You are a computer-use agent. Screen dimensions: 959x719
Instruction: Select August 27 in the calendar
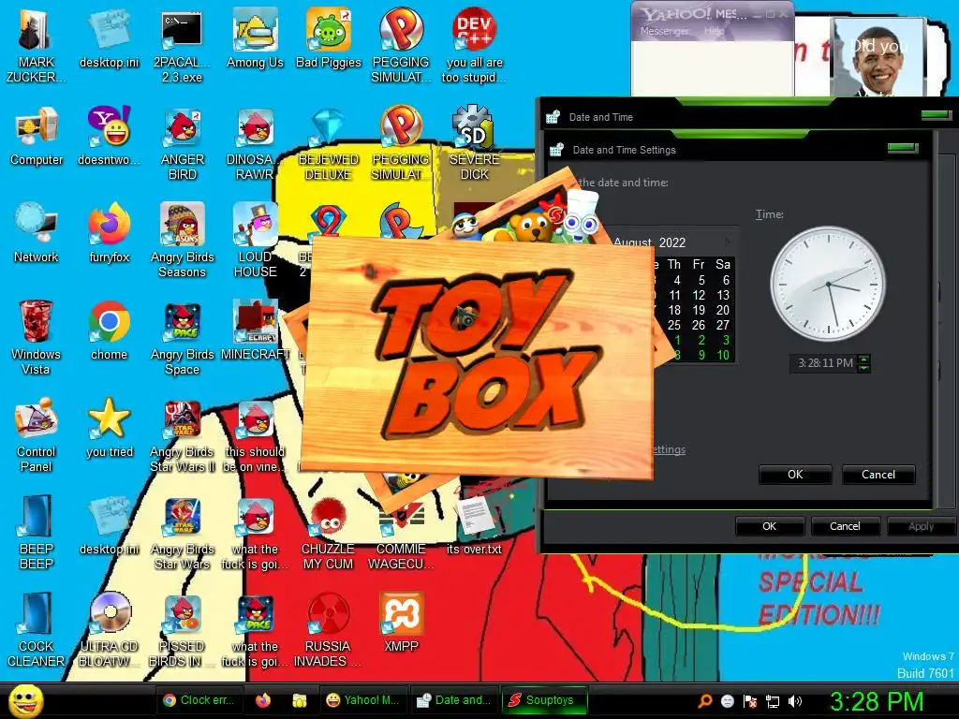(722, 325)
